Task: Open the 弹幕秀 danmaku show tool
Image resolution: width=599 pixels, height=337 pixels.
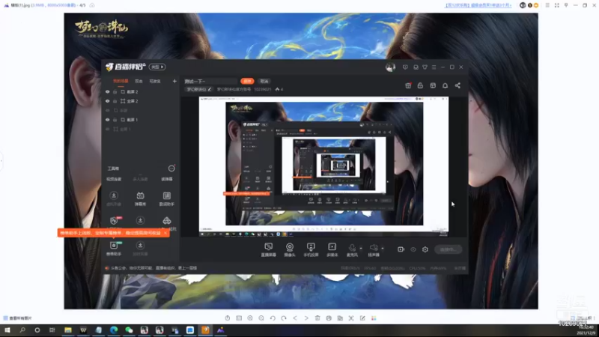Action: pos(140,198)
